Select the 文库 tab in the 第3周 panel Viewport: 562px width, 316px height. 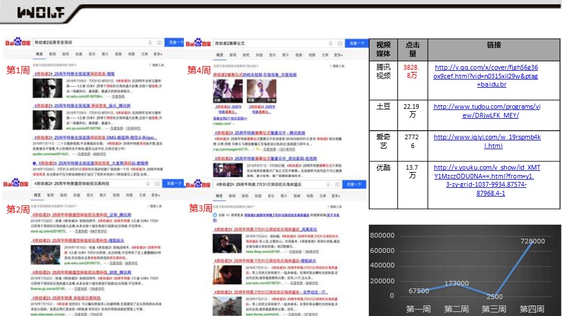click(x=323, y=196)
